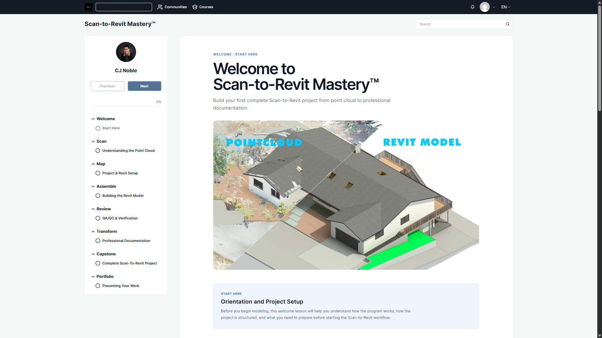This screenshot has height=338, width=602.
Task: Click the Communities people icon
Action: tap(160, 7)
